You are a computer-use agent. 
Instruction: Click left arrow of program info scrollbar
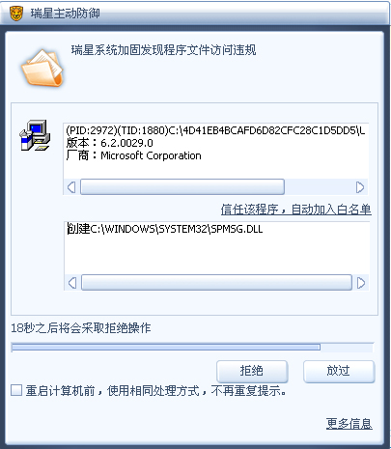coord(71,187)
